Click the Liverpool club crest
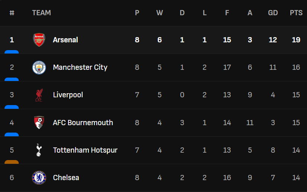 pos(39,95)
